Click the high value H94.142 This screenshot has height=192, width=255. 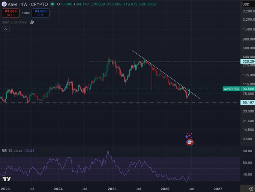[81, 4]
